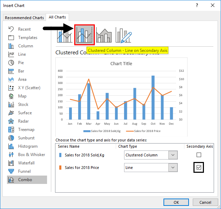Open the Templates folder icon
221x209 pixels.
point(11,38)
